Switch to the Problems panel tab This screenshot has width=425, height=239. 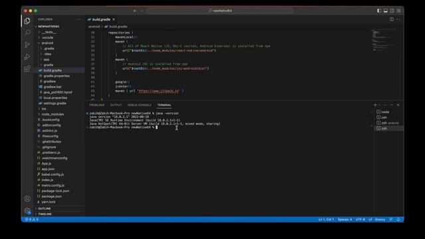[97, 105]
